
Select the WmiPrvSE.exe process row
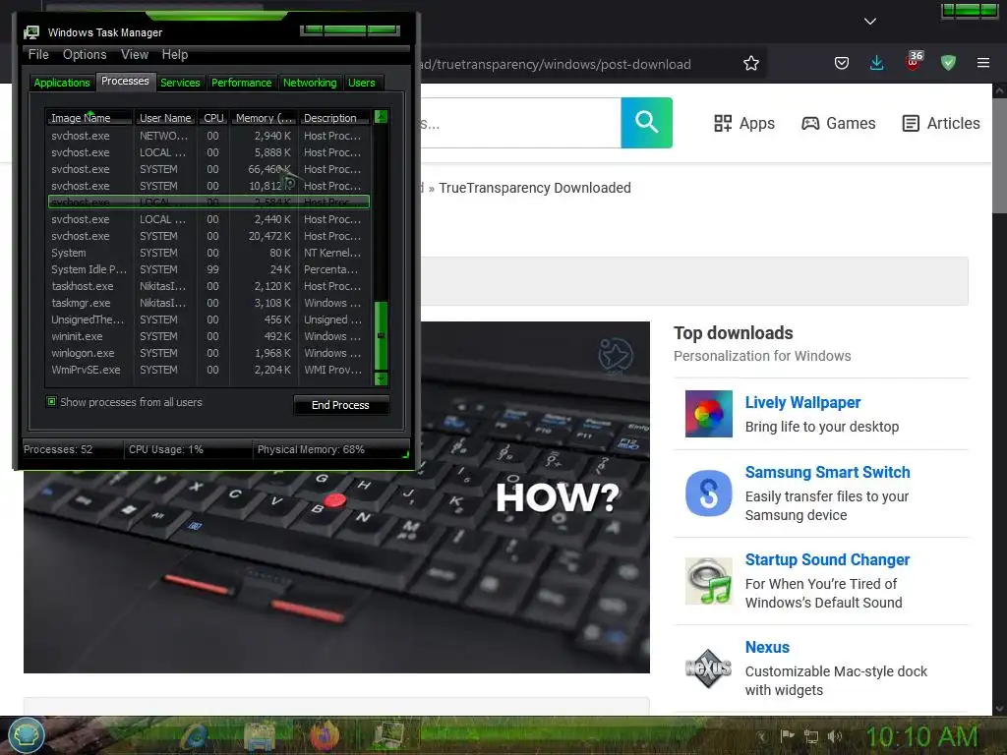pyautogui.click(x=208, y=370)
